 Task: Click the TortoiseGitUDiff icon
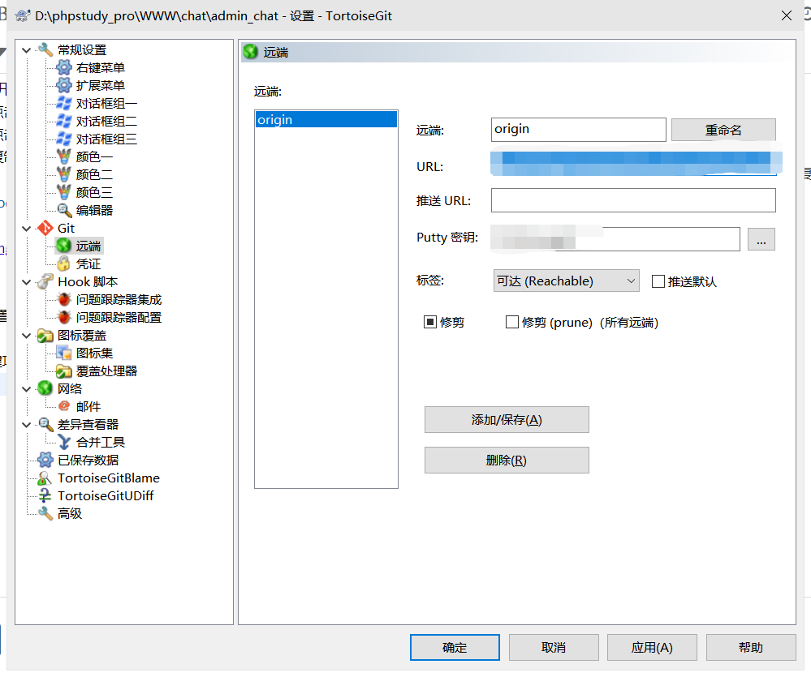point(45,495)
